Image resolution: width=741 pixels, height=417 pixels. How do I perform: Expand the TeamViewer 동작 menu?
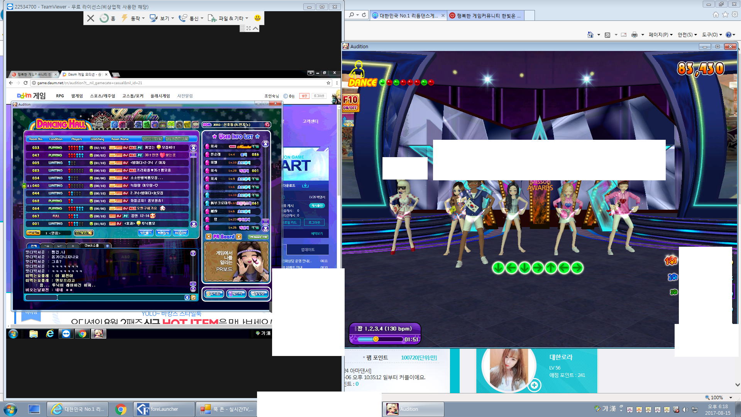[133, 18]
